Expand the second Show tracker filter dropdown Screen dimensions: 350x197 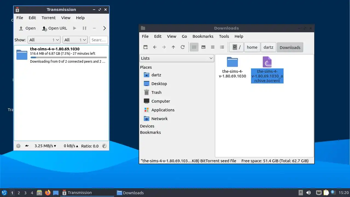tap(75, 40)
